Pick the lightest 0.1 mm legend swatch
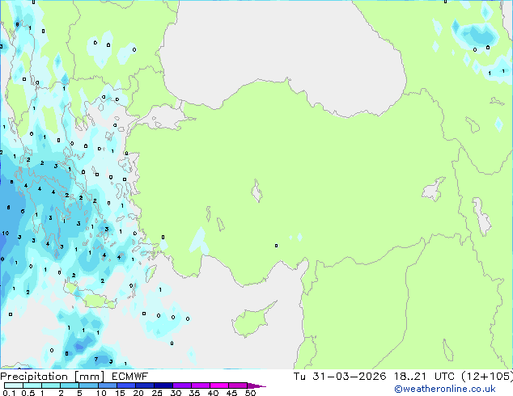 14,385
